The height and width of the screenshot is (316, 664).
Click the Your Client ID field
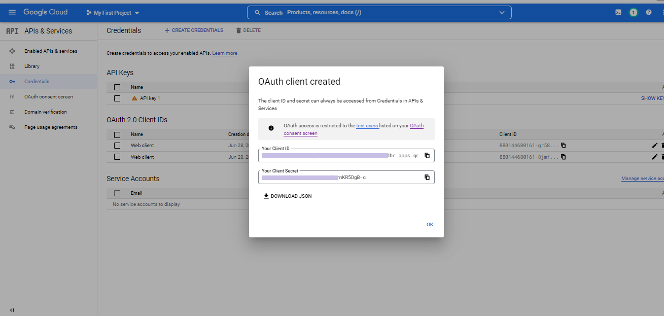[346, 155]
